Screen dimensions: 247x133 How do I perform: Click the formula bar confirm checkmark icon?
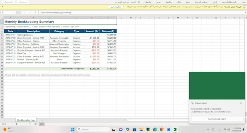30,13
